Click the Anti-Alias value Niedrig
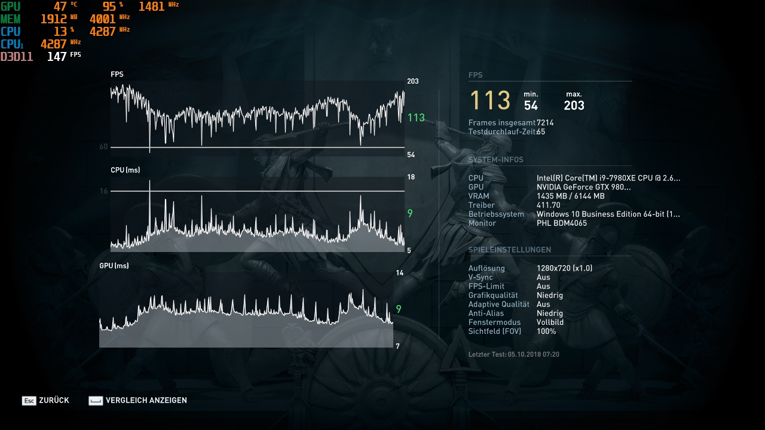765x430 pixels. pyautogui.click(x=550, y=313)
